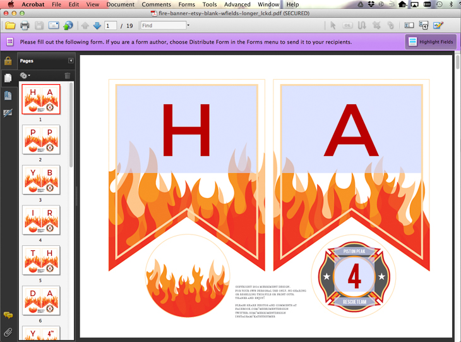Open a file with the folder icon
The width and height of the screenshot is (461, 342).
tap(10, 26)
